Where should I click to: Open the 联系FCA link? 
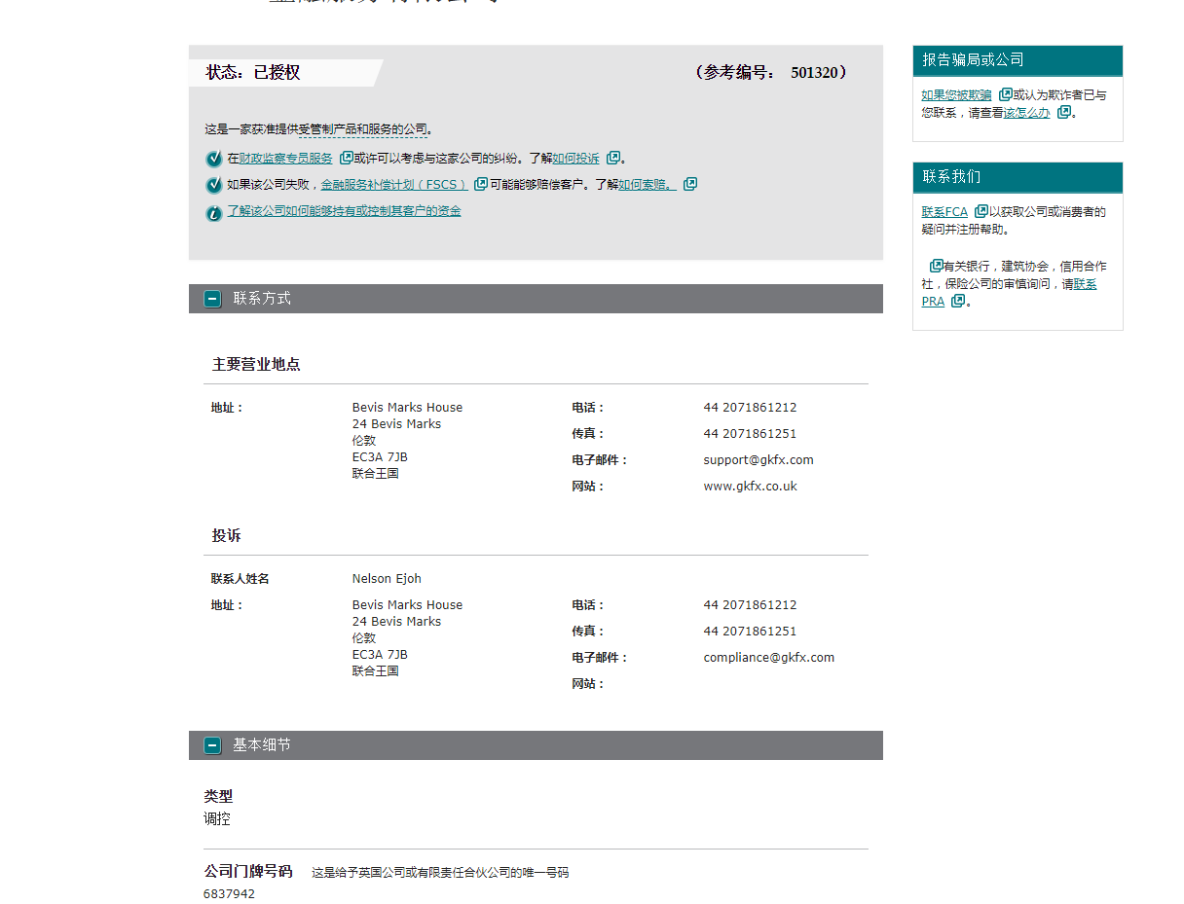click(x=944, y=210)
